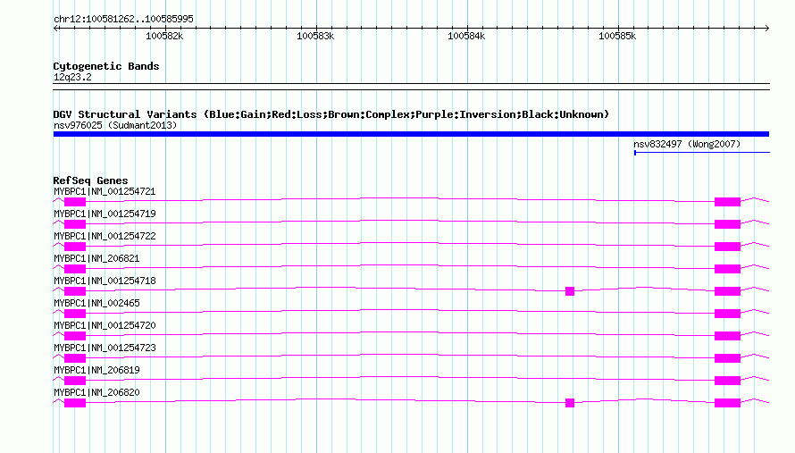Click the thin blue nsv832497 variant line
795x453 pixels.
pyautogui.click(x=702, y=152)
